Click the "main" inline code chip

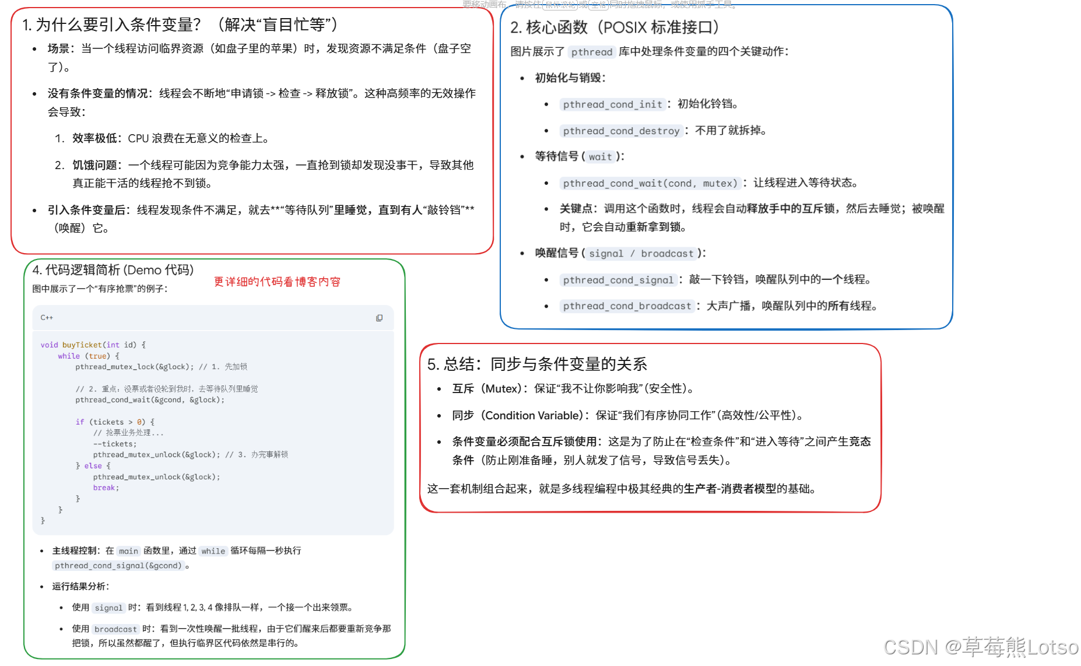click(128, 551)
